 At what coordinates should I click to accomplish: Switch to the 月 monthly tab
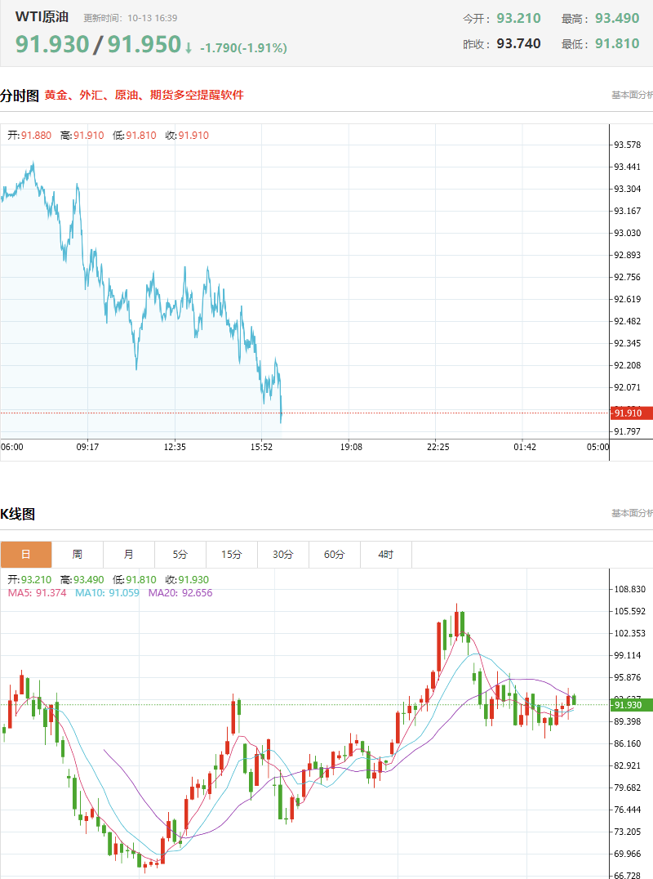[x=129, y=555]
